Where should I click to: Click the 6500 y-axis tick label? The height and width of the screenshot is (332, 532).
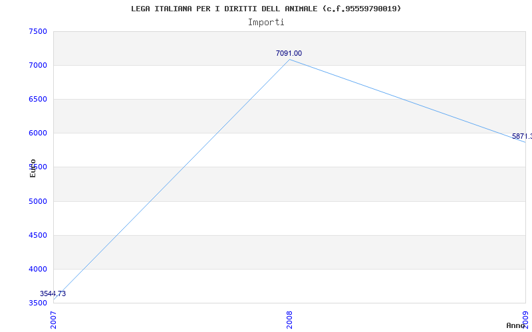tap(38, 99)
